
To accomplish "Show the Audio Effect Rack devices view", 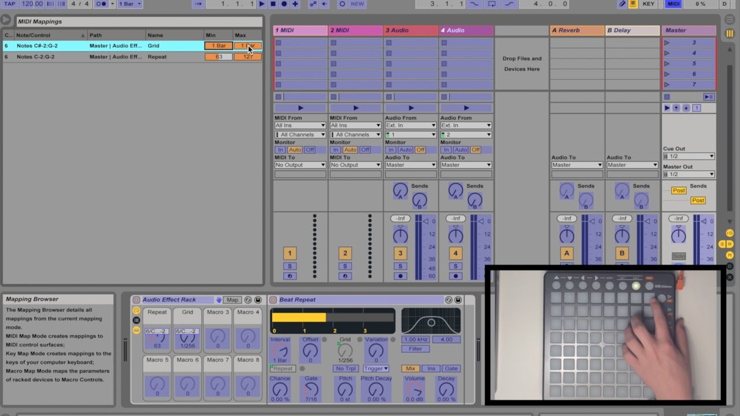I will 136,330.
